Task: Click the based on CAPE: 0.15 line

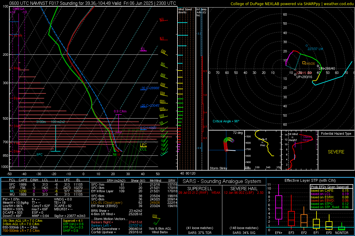Action: tap(330, 190)
